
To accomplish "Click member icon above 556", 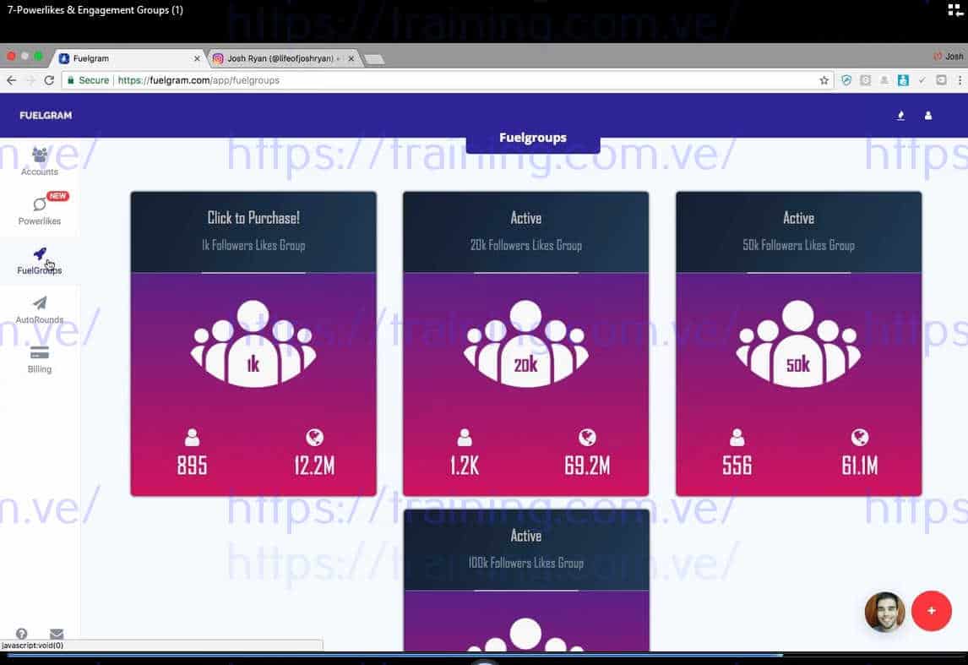I will (737, 437).
